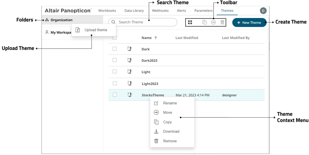Open the Dark2023 theme name
This screenshot has height=155, width=309.
149,61
